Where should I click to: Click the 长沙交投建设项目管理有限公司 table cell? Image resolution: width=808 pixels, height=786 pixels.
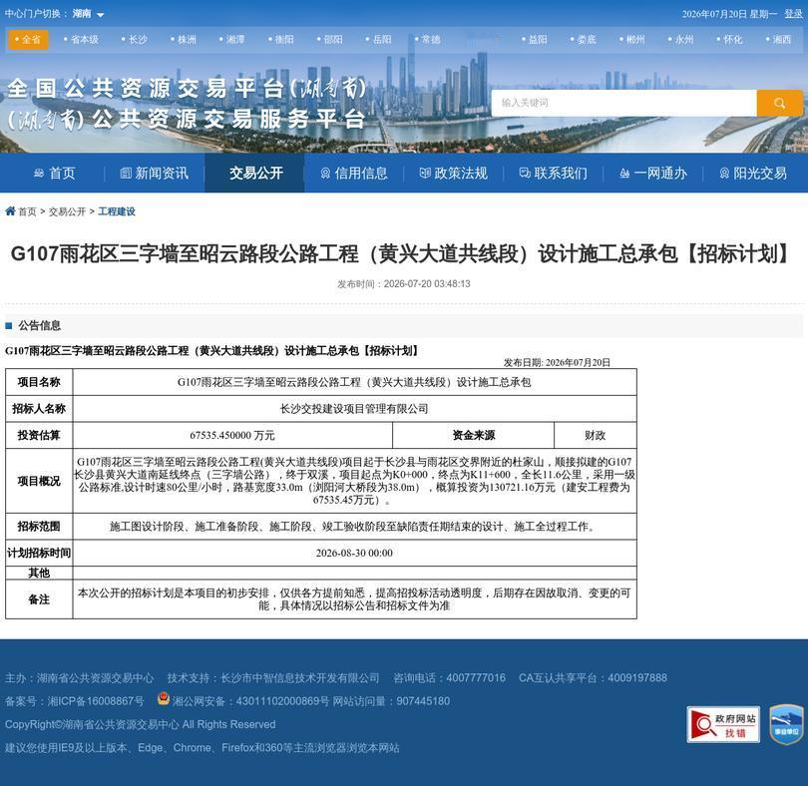coord(354,409)
